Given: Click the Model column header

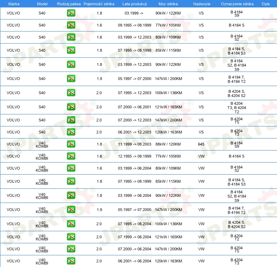Looking at the screenshot, I should (42, 4).
